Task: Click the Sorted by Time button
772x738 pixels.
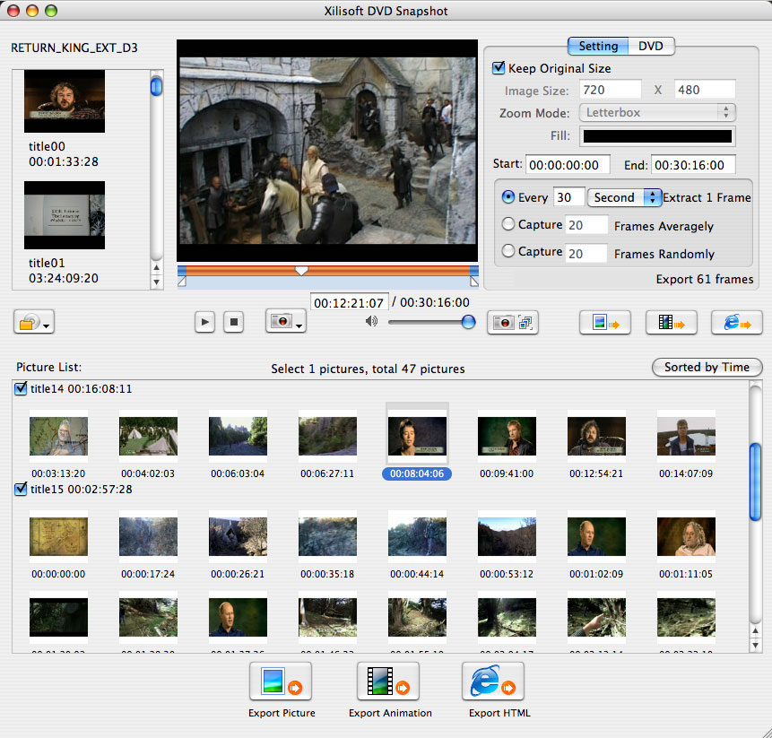Action: pyautogui.click(x=707, y=367)
